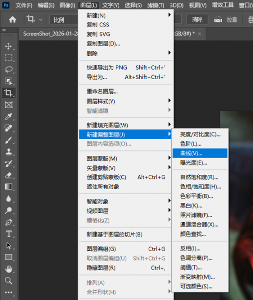This screenshot has height=300, width=253.
Task: Expand the 删除 submenu
Action: pos(126,53)
